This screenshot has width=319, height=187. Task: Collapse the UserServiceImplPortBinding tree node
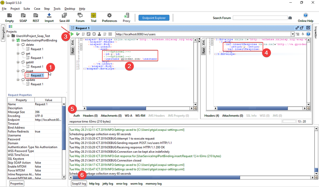14,40
